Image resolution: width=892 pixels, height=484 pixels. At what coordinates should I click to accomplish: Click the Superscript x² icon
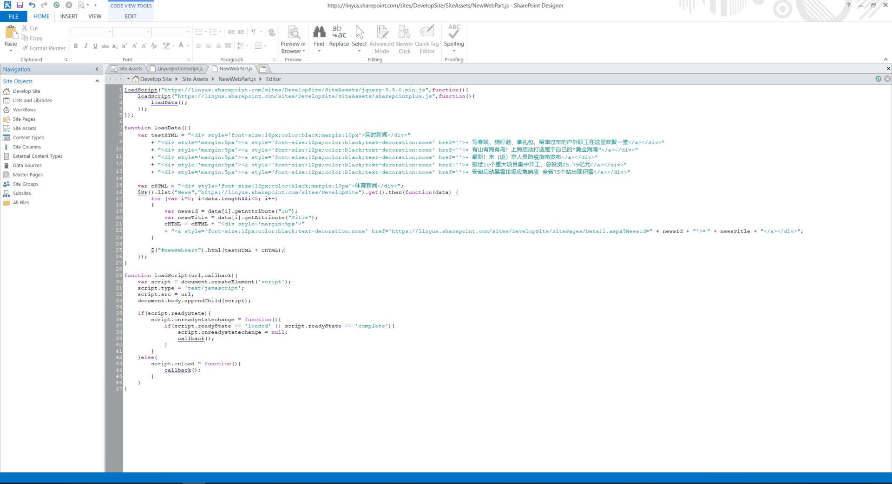(x=124, y=45)
